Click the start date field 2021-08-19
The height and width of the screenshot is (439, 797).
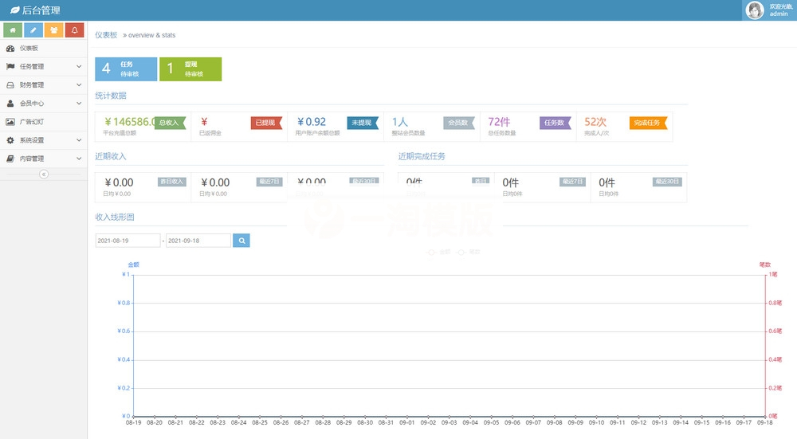point(128,240)
